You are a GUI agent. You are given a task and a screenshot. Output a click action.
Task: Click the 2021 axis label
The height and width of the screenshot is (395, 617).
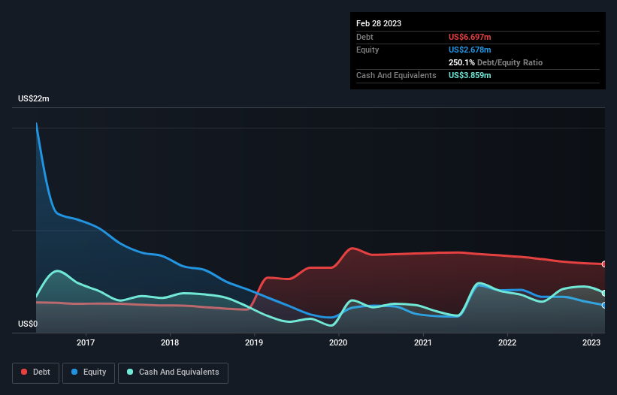pyautogui.click(x=422, y=342)
